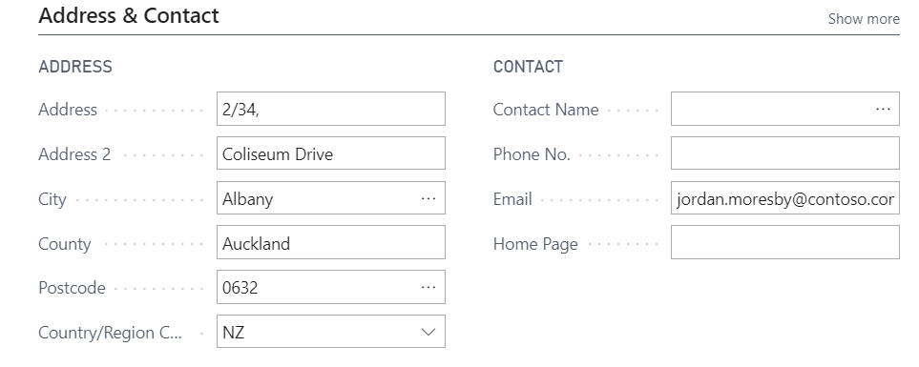Click the jordan.moresby Email field
This screenshot has height=367, width=919.
[x=784, y=198]
